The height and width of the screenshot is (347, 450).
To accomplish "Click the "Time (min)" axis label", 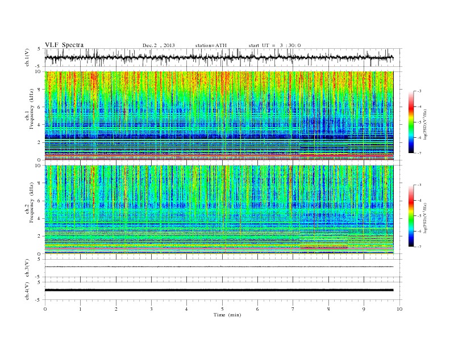I will click(227, 315).
